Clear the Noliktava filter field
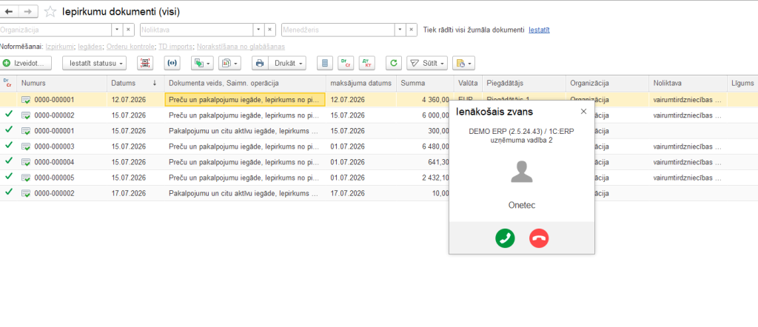The width and height of the screenshot is (758, 327). [x=270, y=30]
